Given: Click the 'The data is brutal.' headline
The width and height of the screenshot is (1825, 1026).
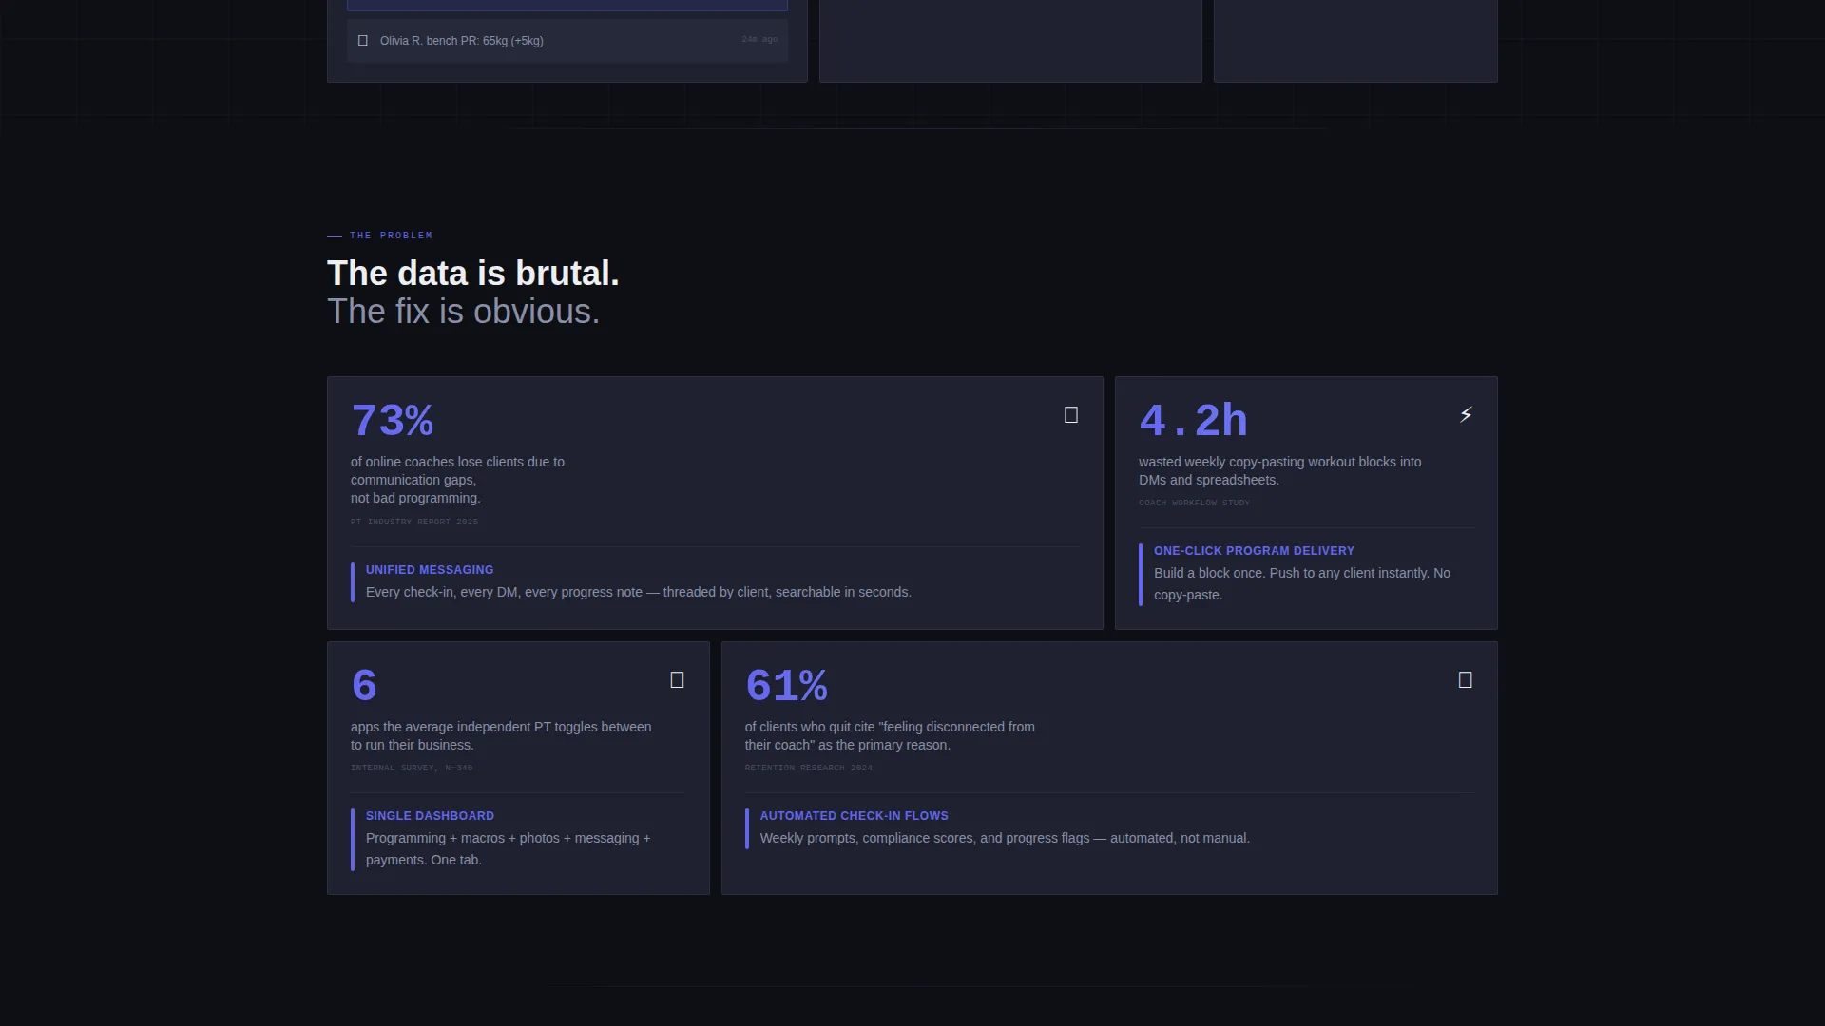Looking at the screenshot, I should pyautogui.click(x=473, y=274).
